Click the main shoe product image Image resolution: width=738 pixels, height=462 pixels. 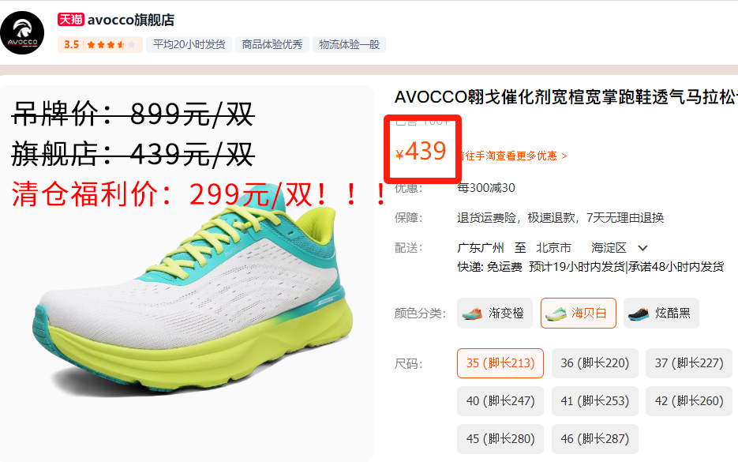pos(187,273)
